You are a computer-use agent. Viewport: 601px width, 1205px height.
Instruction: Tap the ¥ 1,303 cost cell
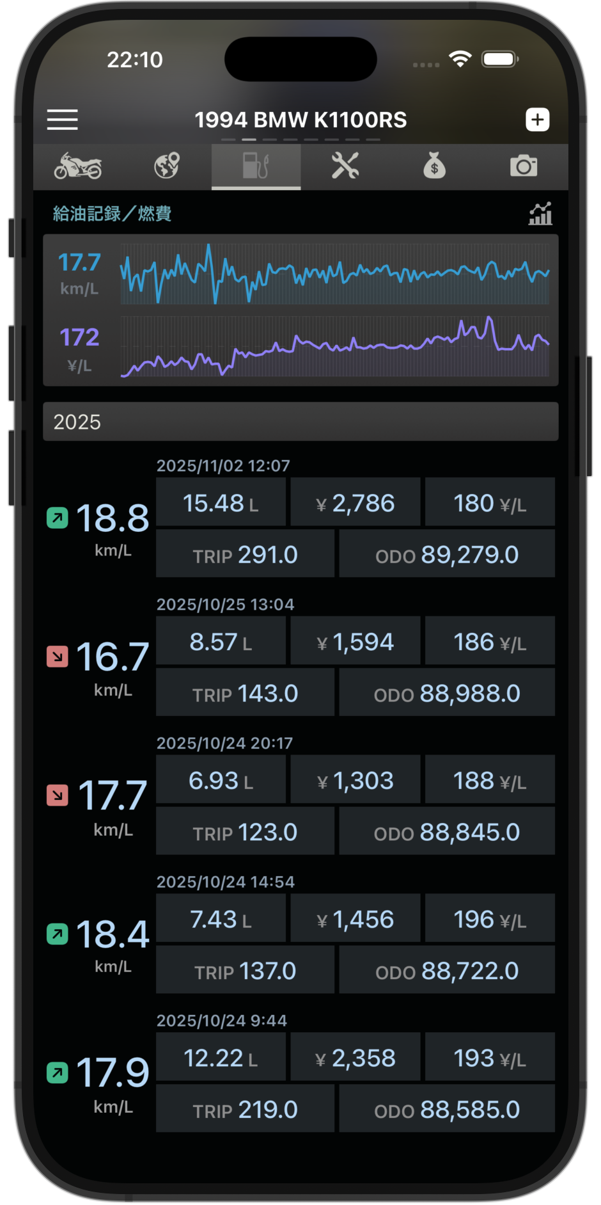point(355,781)
